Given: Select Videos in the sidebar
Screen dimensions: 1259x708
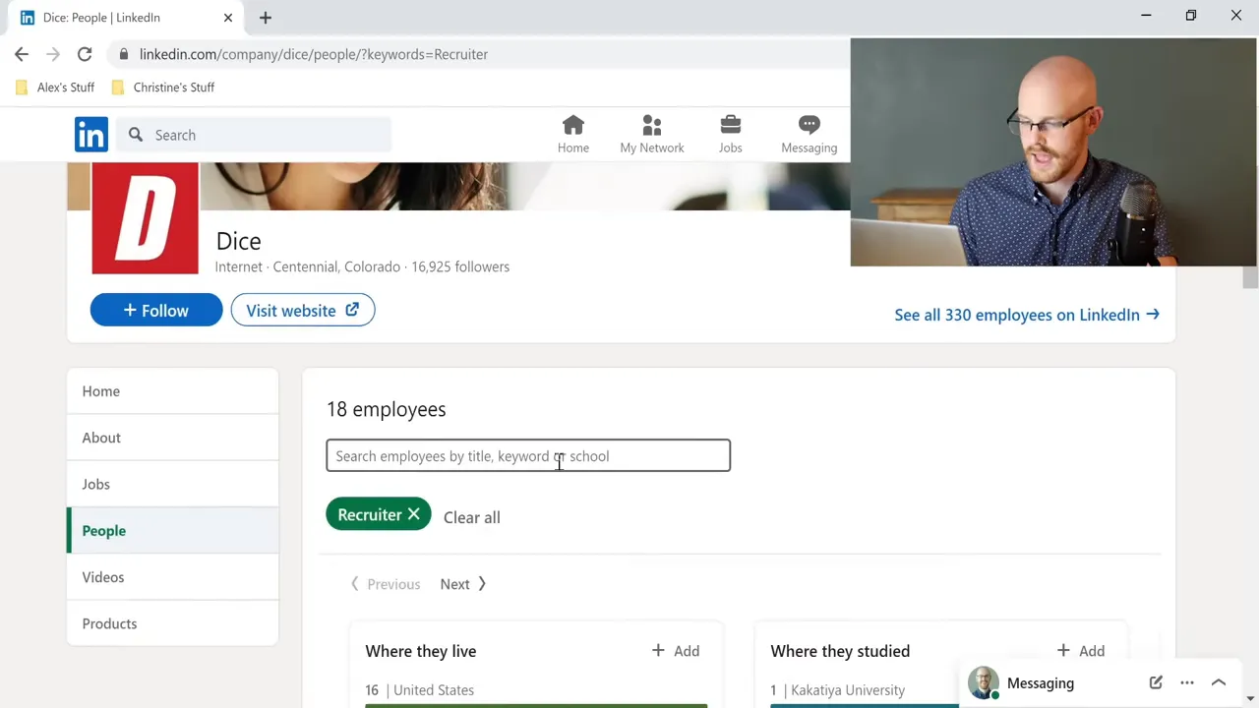Looking at the screenshot, I should pos(103,577).
